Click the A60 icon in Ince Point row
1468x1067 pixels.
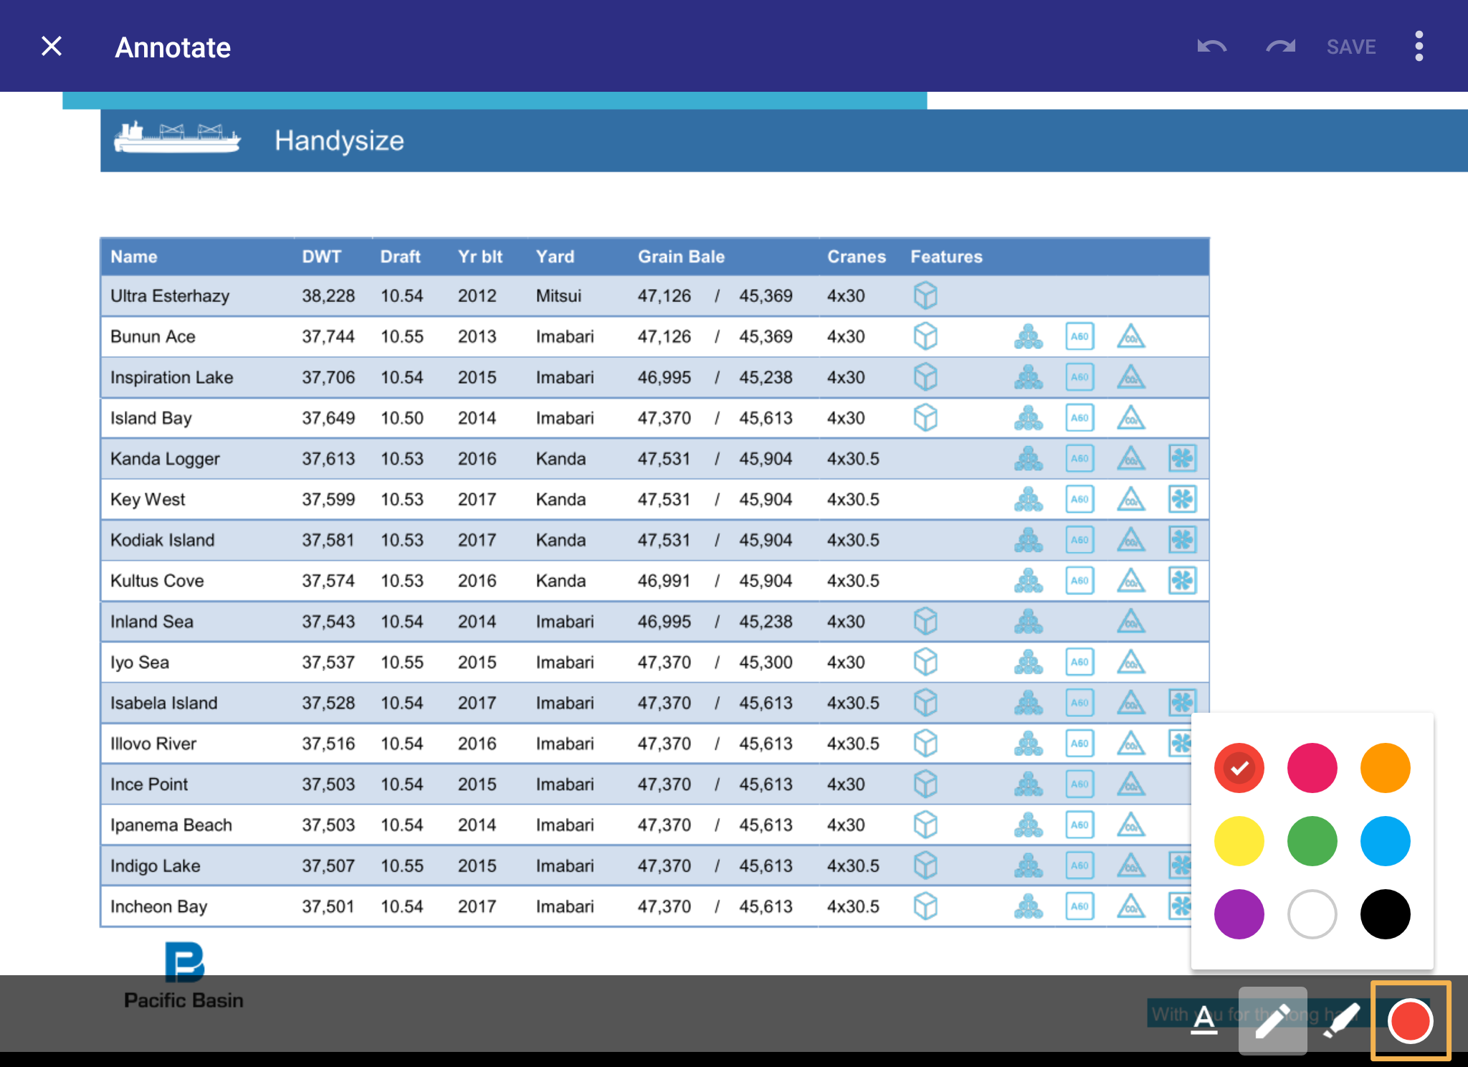click(x=1079, y=784)
